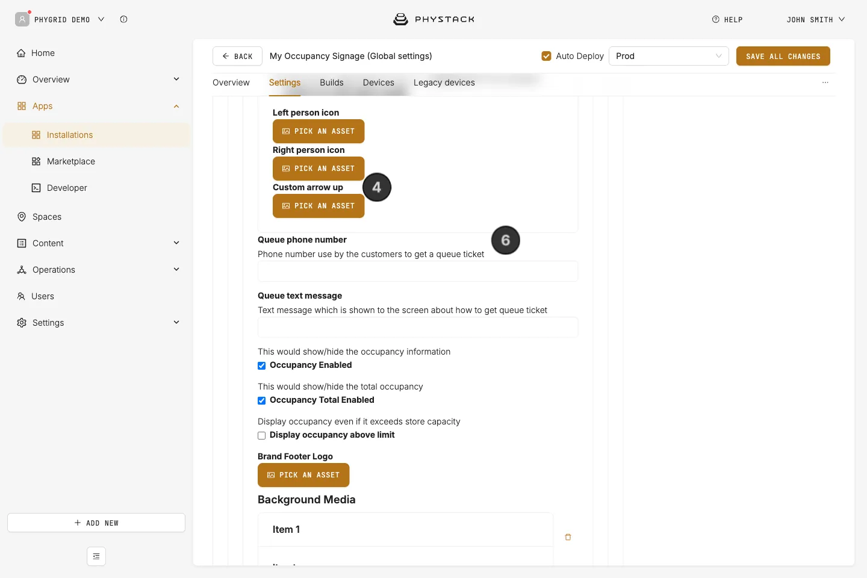The image size is (867, 578).
Task: Delete Item 1 with the trash icon
Action: (568, 537)
